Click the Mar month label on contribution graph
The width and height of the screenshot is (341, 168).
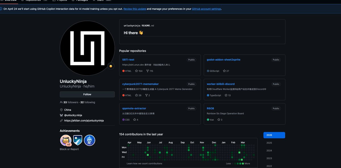(x=243, y=143)
